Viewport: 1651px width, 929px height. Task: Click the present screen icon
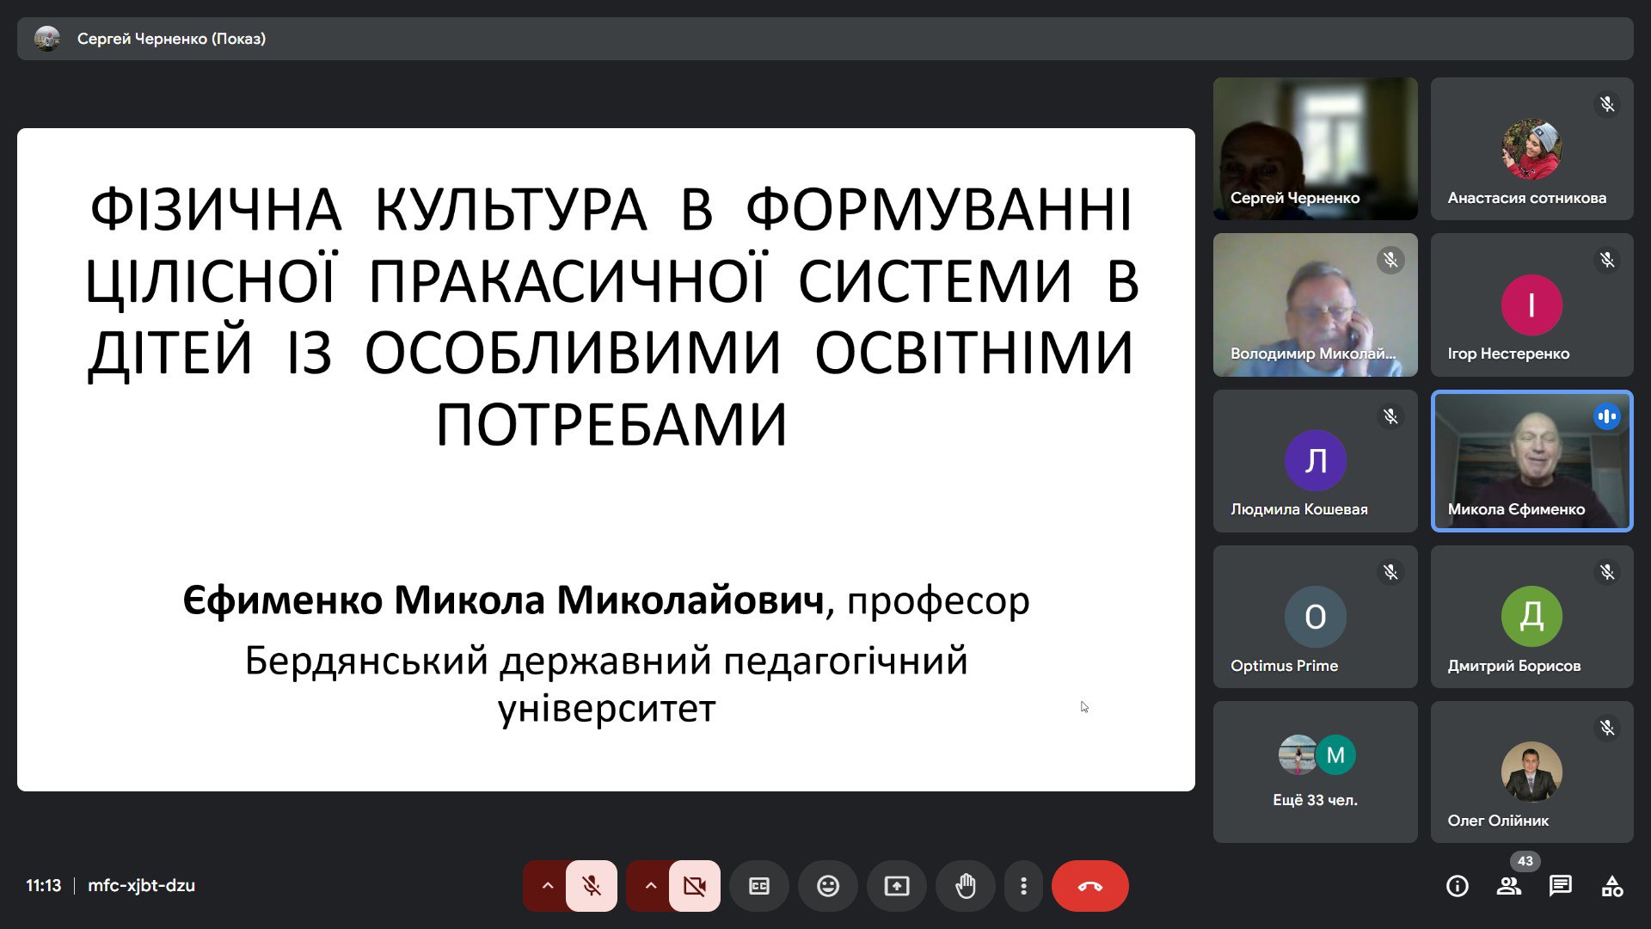click(x=896, y=886)
